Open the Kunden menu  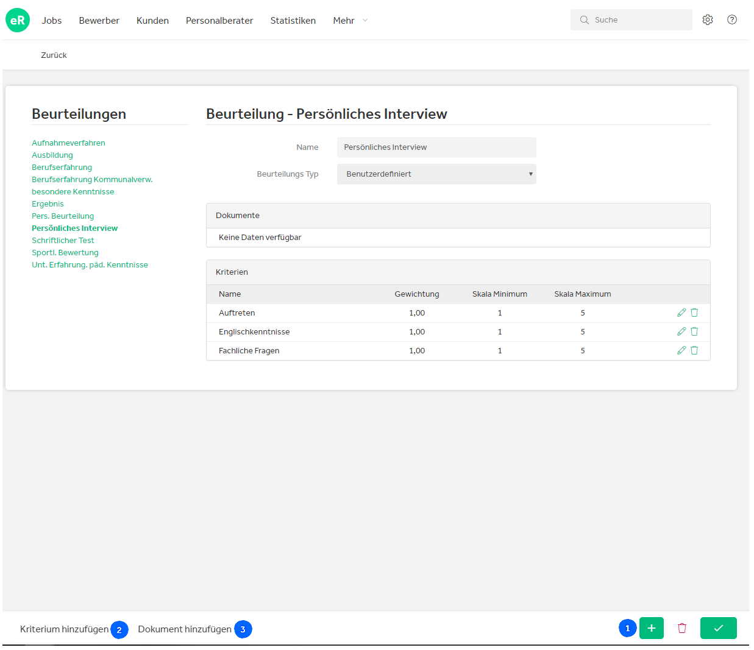click(152, 21)
